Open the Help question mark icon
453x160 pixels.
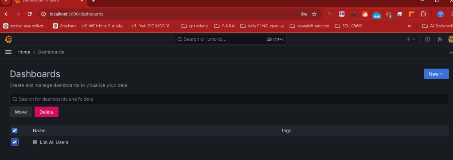coord(428,39)
